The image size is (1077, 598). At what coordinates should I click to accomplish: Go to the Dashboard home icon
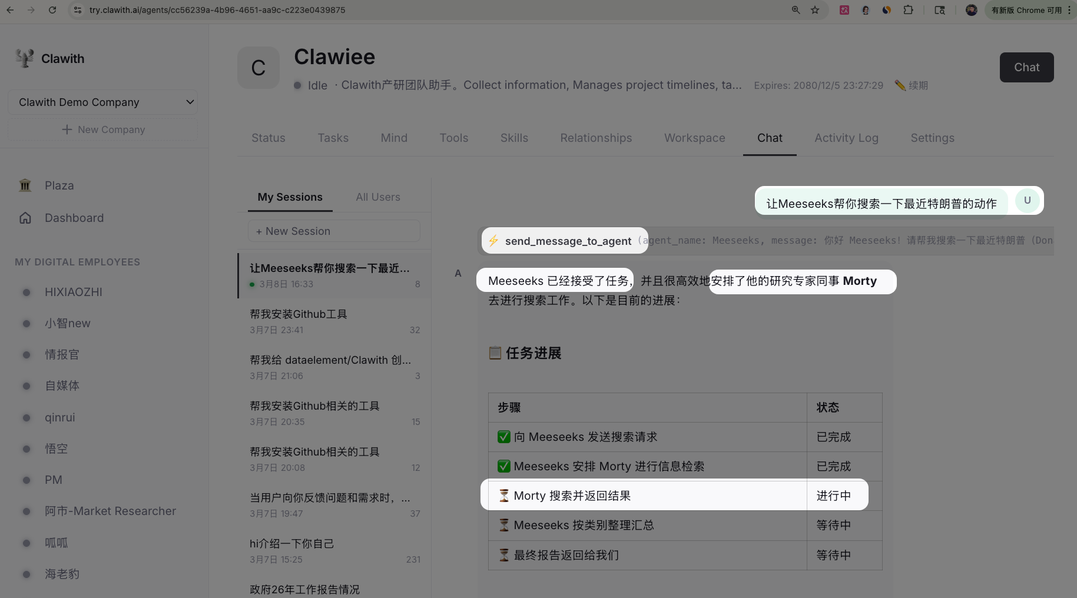click(25, 218)
